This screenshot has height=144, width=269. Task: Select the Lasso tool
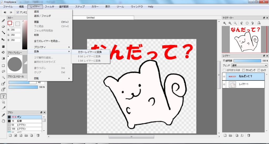3,71
